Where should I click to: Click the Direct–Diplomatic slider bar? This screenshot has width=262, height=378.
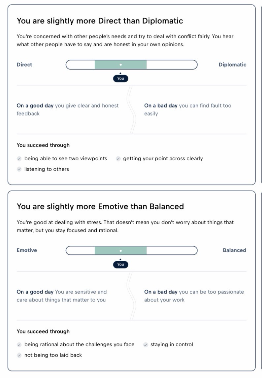tap(131, 65)
